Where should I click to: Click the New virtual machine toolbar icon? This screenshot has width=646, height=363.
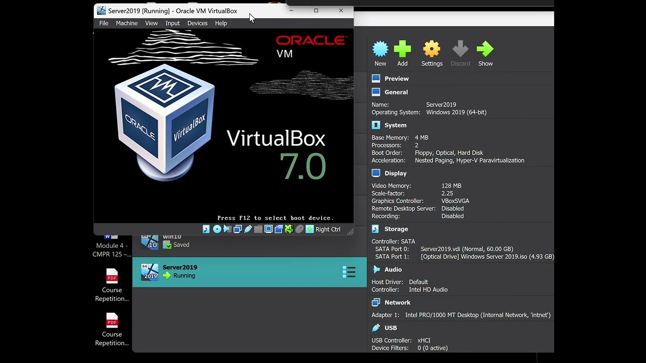[x=380, y=49]
